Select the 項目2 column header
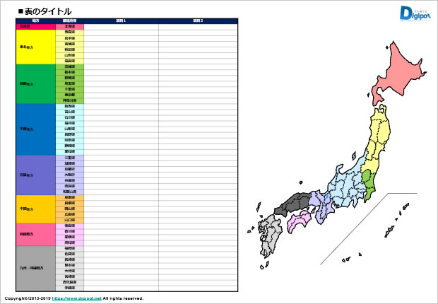This screenshot has height=304, width=438. 197,21
